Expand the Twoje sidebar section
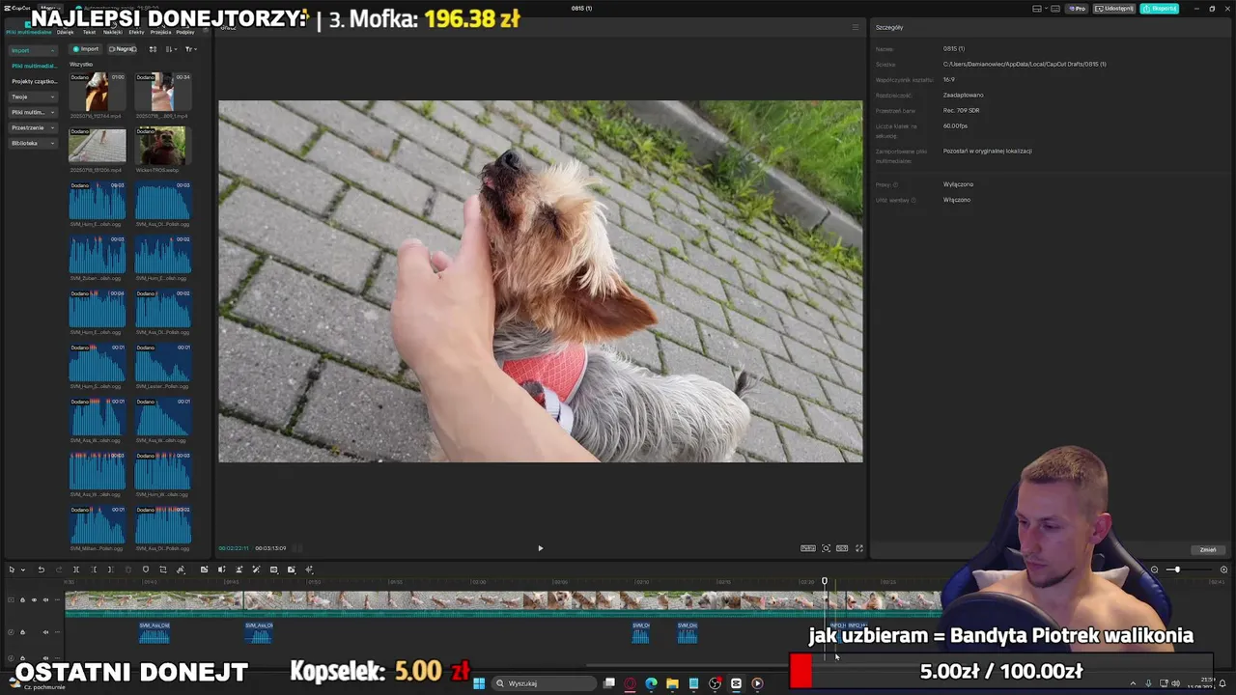Image resolution: width=1236 pixels, height=695 pixels. point(33,97)
